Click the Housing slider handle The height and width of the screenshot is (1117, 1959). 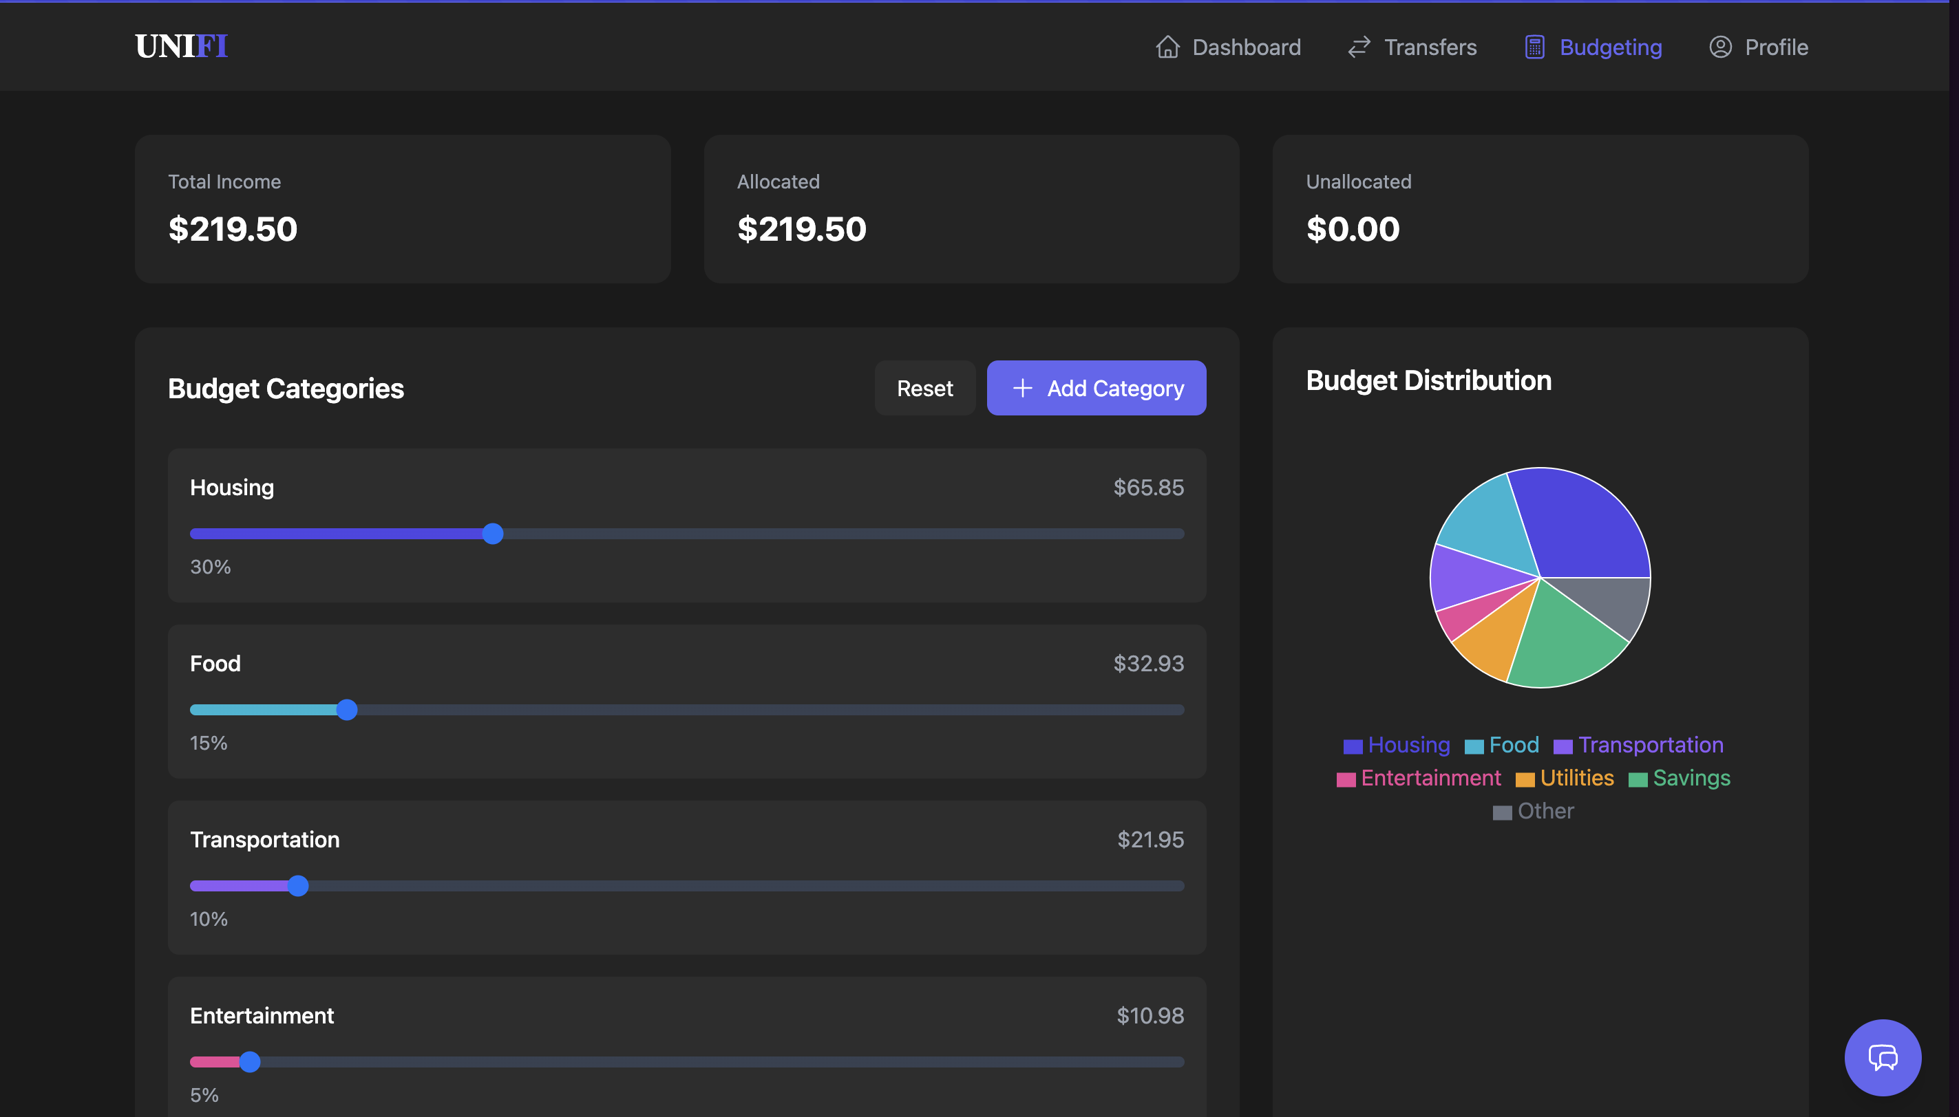[x=493, y=534]
